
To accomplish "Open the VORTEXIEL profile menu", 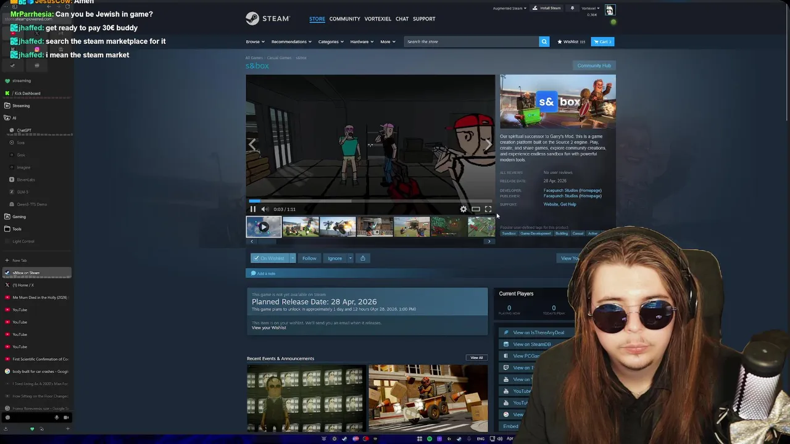I will [x=378, y=18].
